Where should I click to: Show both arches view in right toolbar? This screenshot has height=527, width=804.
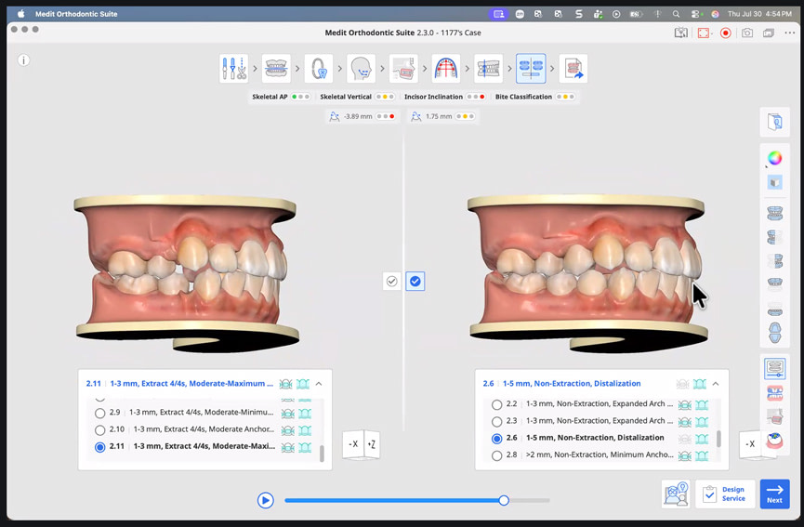(775, 213)
